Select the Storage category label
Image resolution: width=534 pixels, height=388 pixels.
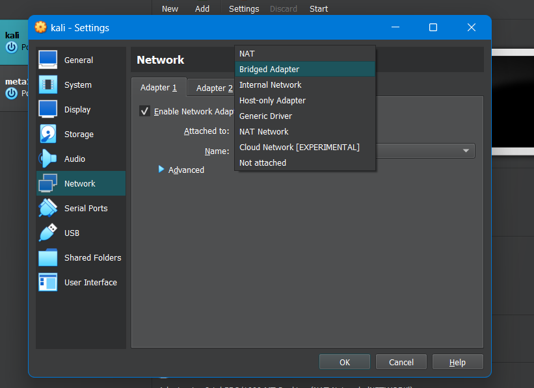pos(79,135)
